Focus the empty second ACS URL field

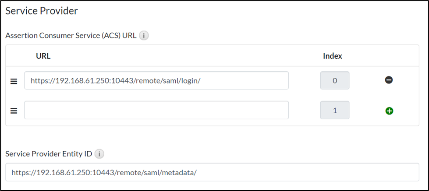pyautogui.click(x=156, y=110)
